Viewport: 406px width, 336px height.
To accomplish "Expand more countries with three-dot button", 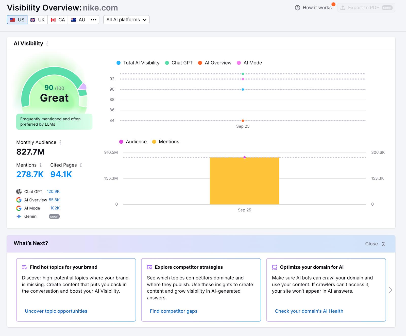I will tap(94, 20).
